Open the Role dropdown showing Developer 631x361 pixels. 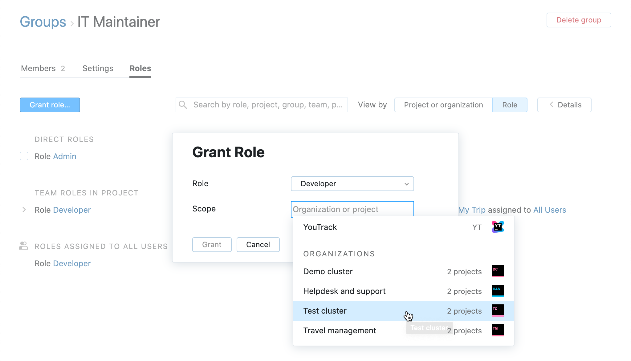click(x=352, y=184)
